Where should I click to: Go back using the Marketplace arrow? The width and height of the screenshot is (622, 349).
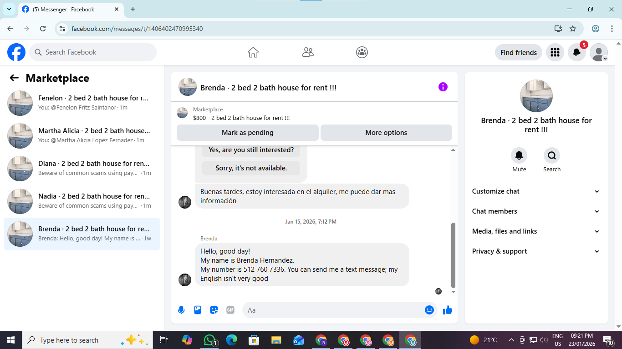click(x=14, y=78)
